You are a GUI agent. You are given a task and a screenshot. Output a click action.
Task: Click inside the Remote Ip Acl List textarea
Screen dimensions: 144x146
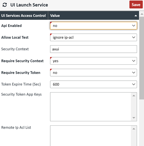click(91, 136)
